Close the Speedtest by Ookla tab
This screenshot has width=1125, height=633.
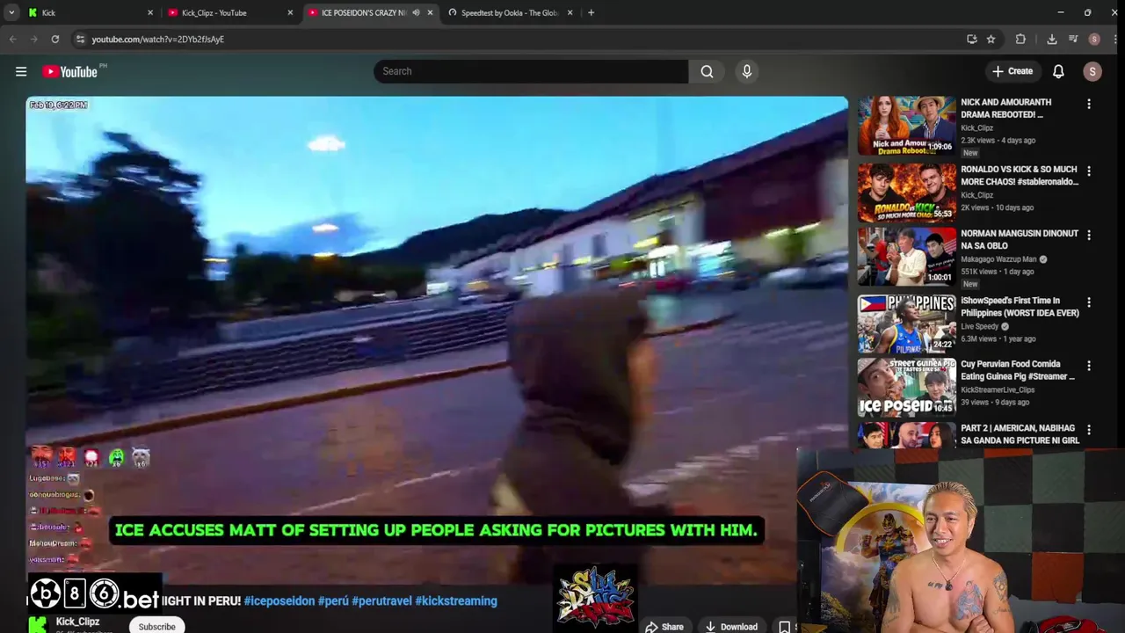tap(570, 12)
